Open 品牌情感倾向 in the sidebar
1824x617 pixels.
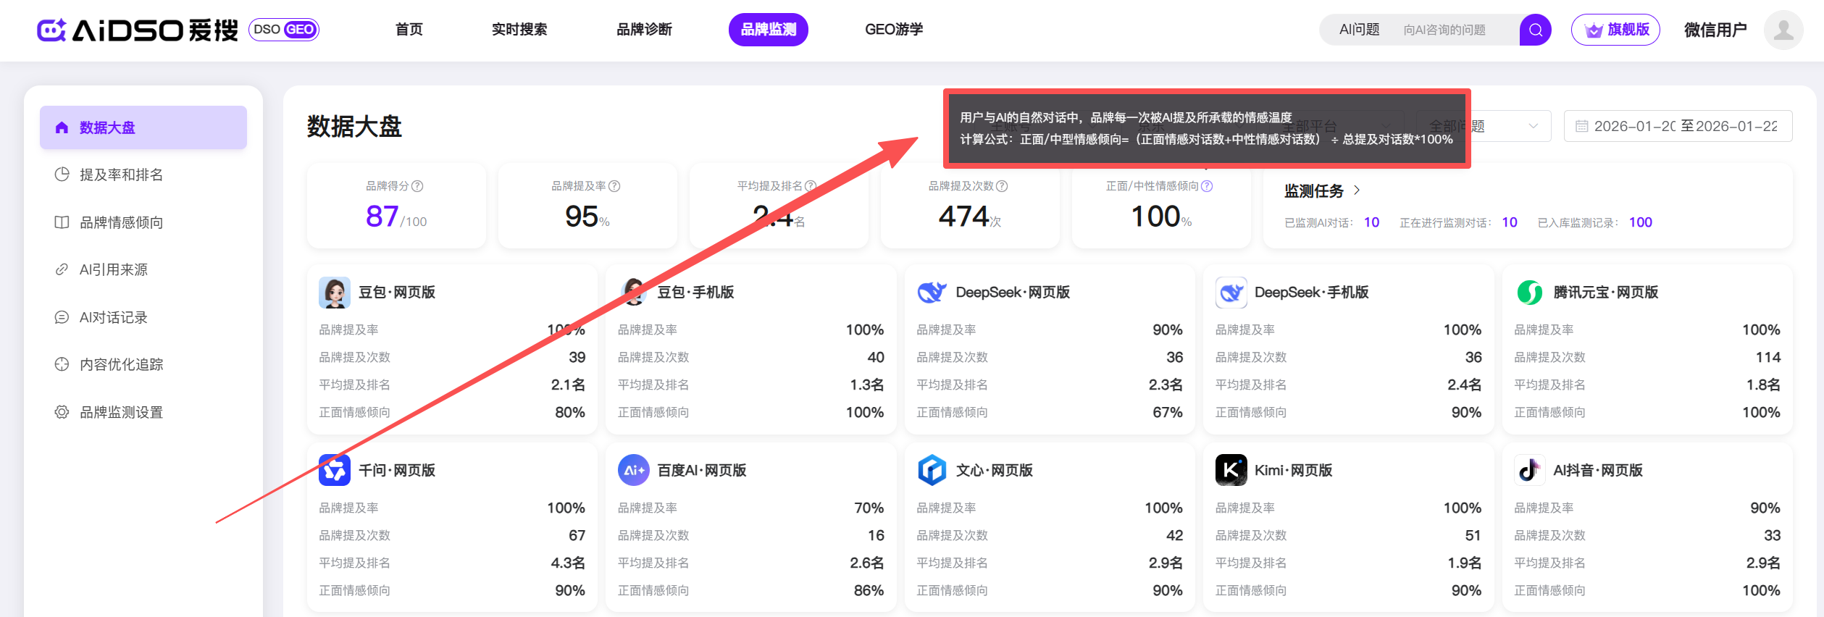(121, 222)
